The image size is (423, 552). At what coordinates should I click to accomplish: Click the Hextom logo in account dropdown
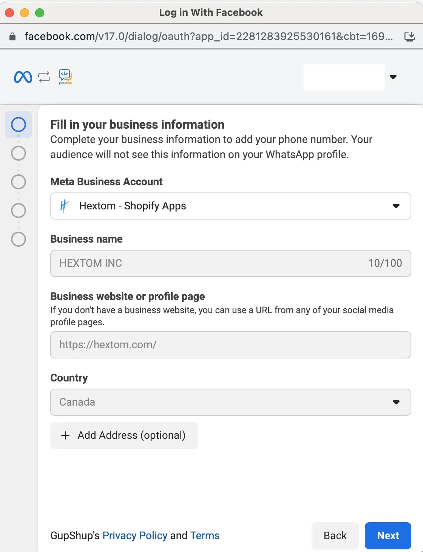tap(65, 206)
